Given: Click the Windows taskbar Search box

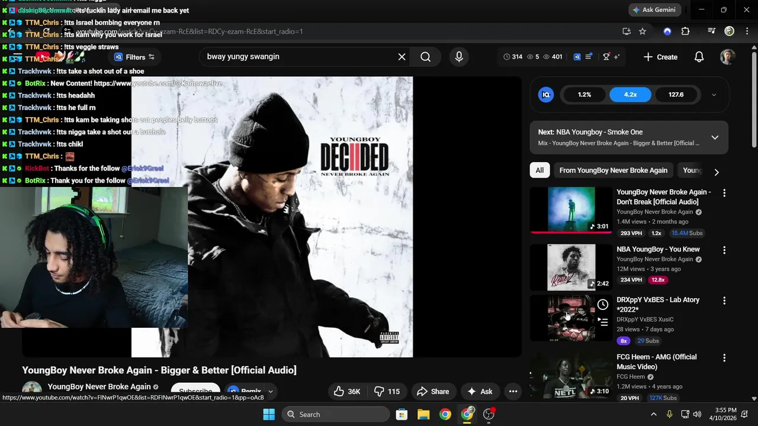Looking at the screenshot, I should click(335, 414).
